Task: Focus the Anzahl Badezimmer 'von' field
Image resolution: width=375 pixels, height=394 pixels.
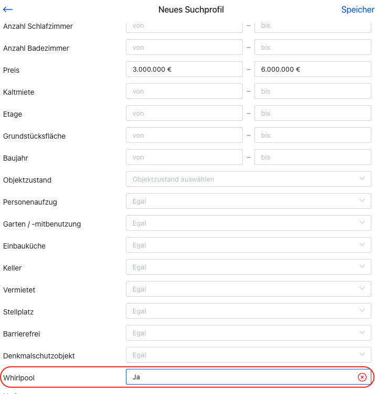Action: pyautogui.click(x=184, y=47)
